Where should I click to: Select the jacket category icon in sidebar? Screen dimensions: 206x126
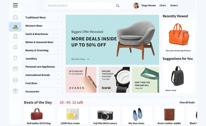15,17
